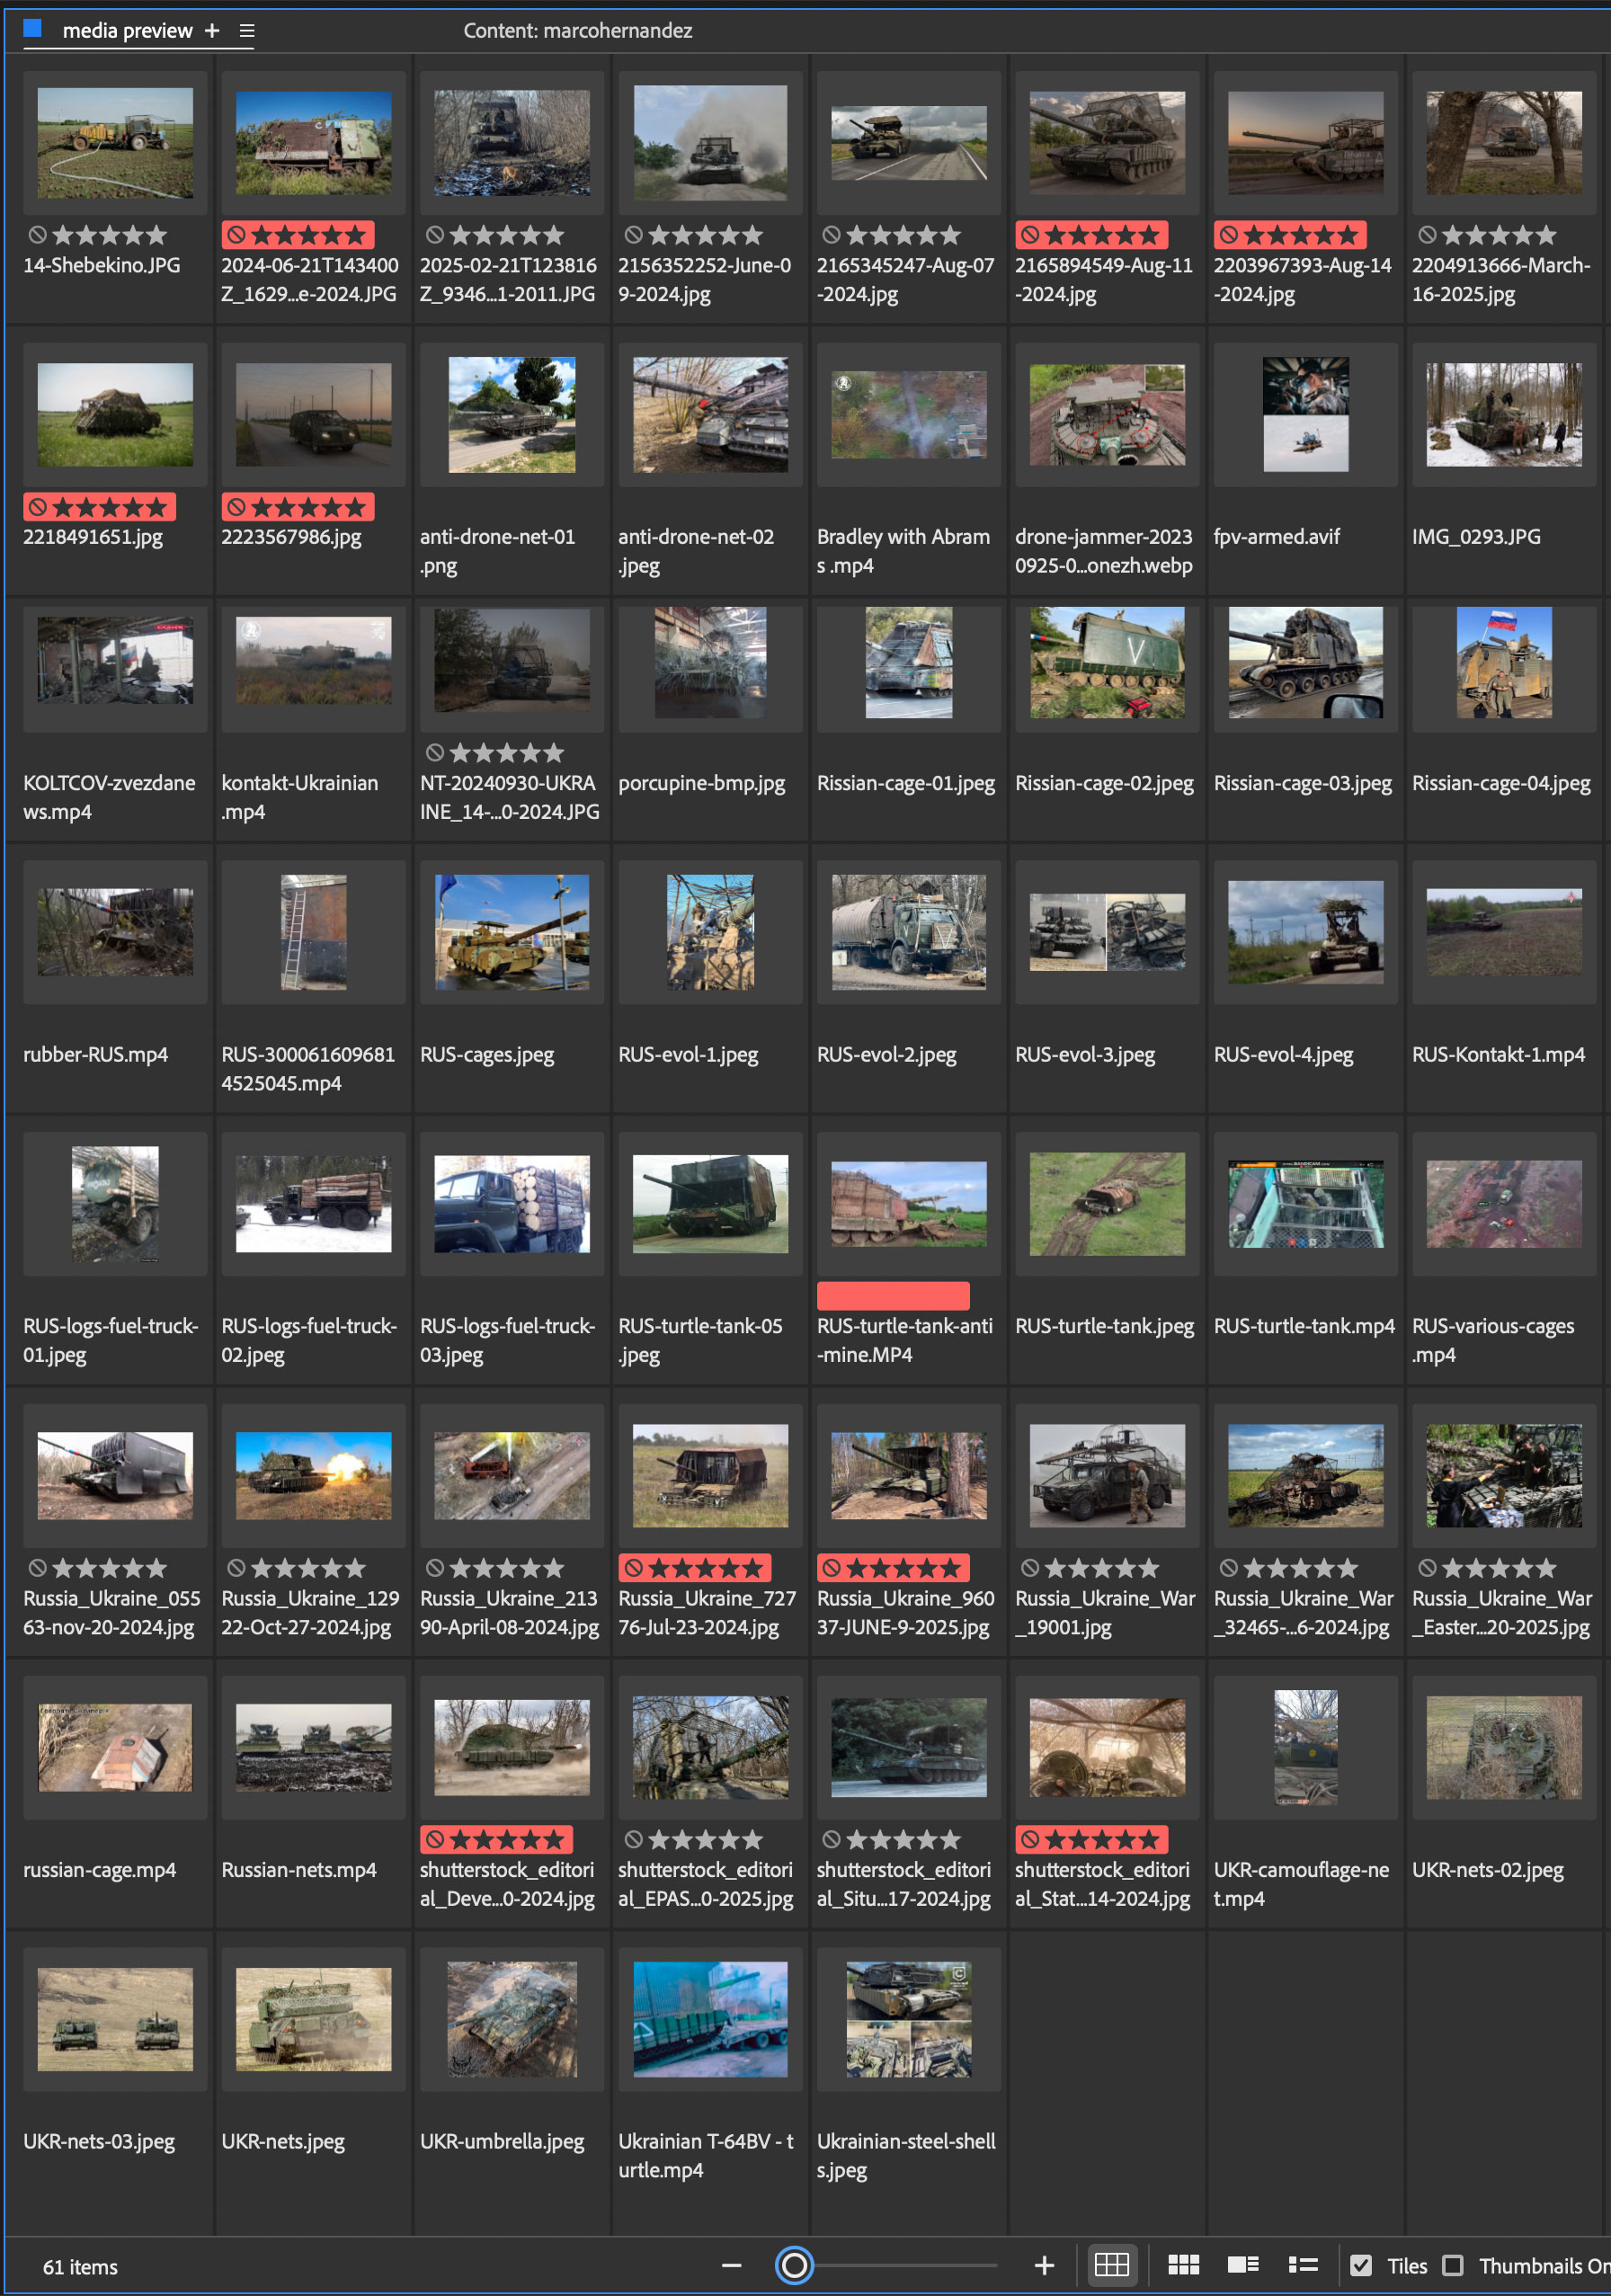Switch to the list view icon

[x=1302, y=2265]
